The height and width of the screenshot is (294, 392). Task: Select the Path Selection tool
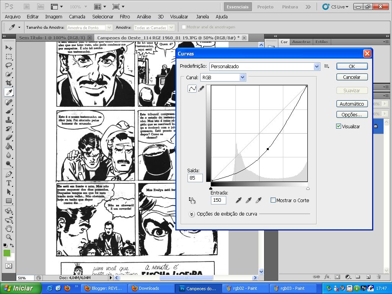tap(9, 192)
